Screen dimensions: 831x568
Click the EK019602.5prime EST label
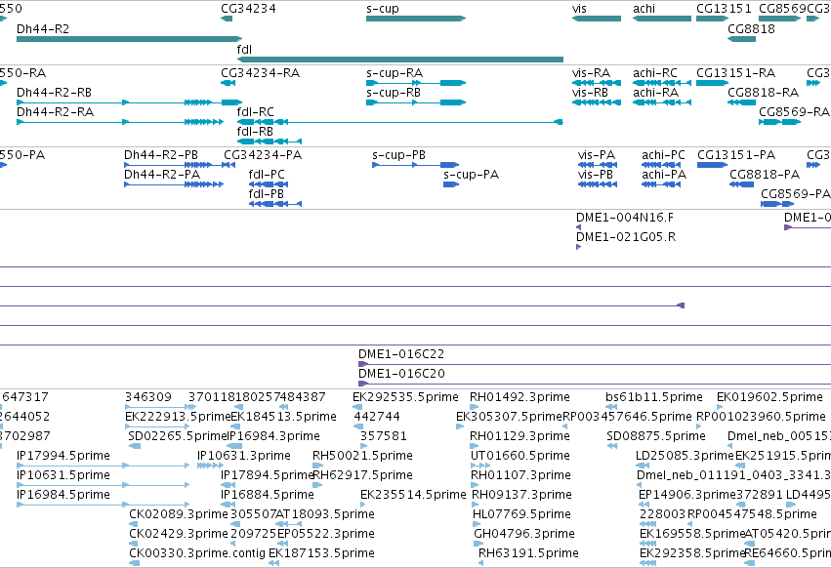pos(769,397)
